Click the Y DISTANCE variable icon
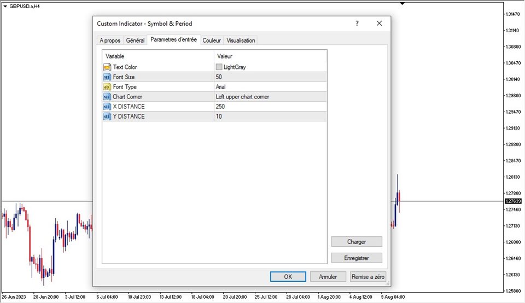525x303 pixels. click(107, 116)
